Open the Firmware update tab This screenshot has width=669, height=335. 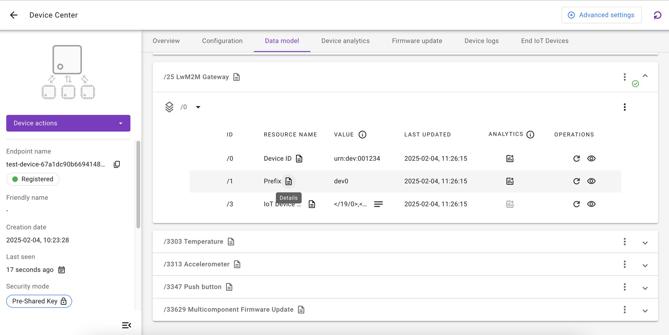click(417, 41)
